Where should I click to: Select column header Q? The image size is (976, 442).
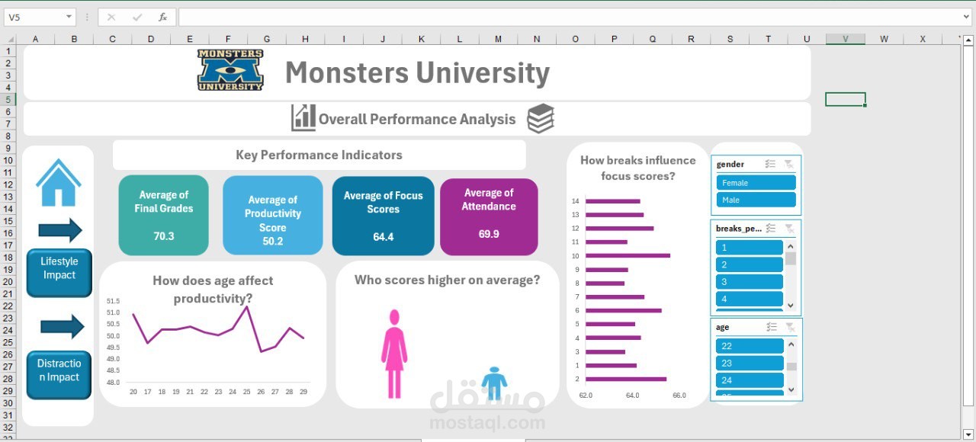point(653,39)
